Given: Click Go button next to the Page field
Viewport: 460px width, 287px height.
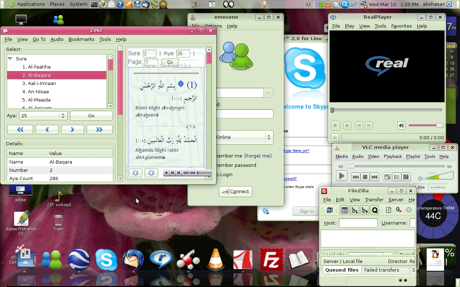Looking at the screenshot, I should tap(170, 62).
